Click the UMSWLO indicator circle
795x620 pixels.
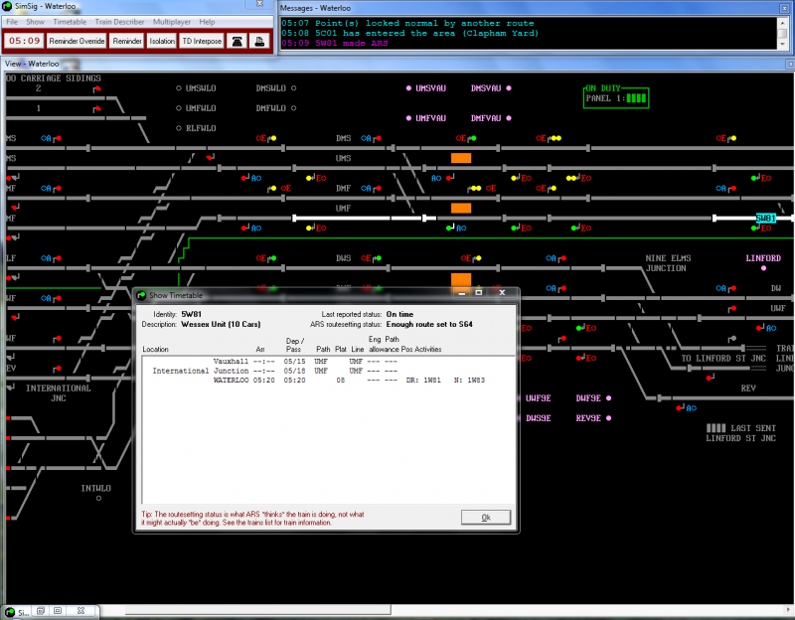point(179,88)
